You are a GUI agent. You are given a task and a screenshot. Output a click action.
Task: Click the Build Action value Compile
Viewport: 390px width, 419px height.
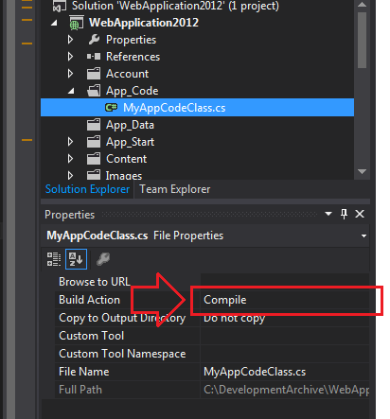224,300
